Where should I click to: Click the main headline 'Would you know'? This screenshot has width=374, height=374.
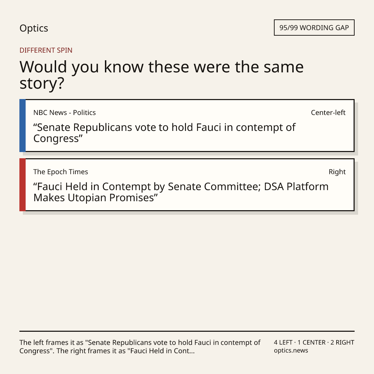161,75
